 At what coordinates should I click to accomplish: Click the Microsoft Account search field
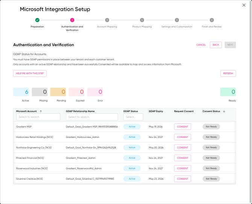point(38,117)
